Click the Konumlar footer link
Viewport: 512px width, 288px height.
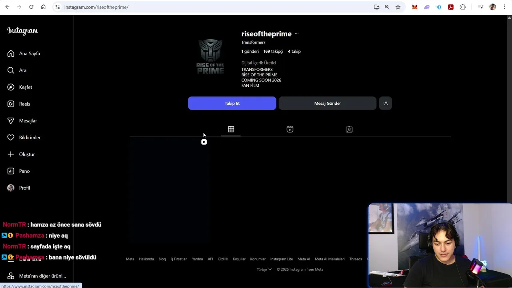pyautogui.click(x=258, y=259)
